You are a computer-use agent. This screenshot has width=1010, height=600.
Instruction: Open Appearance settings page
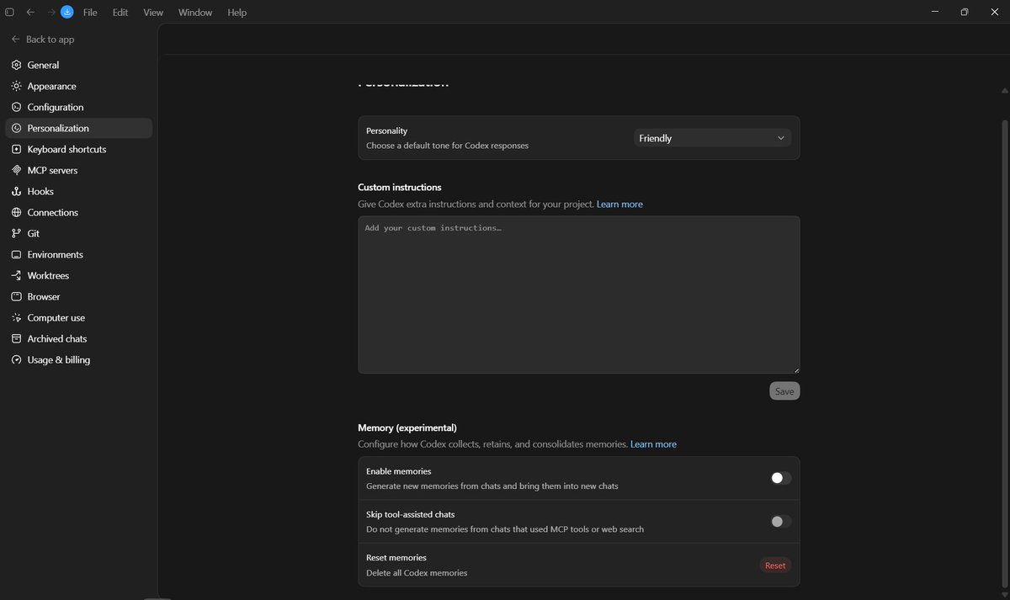[x=78, y=86]
